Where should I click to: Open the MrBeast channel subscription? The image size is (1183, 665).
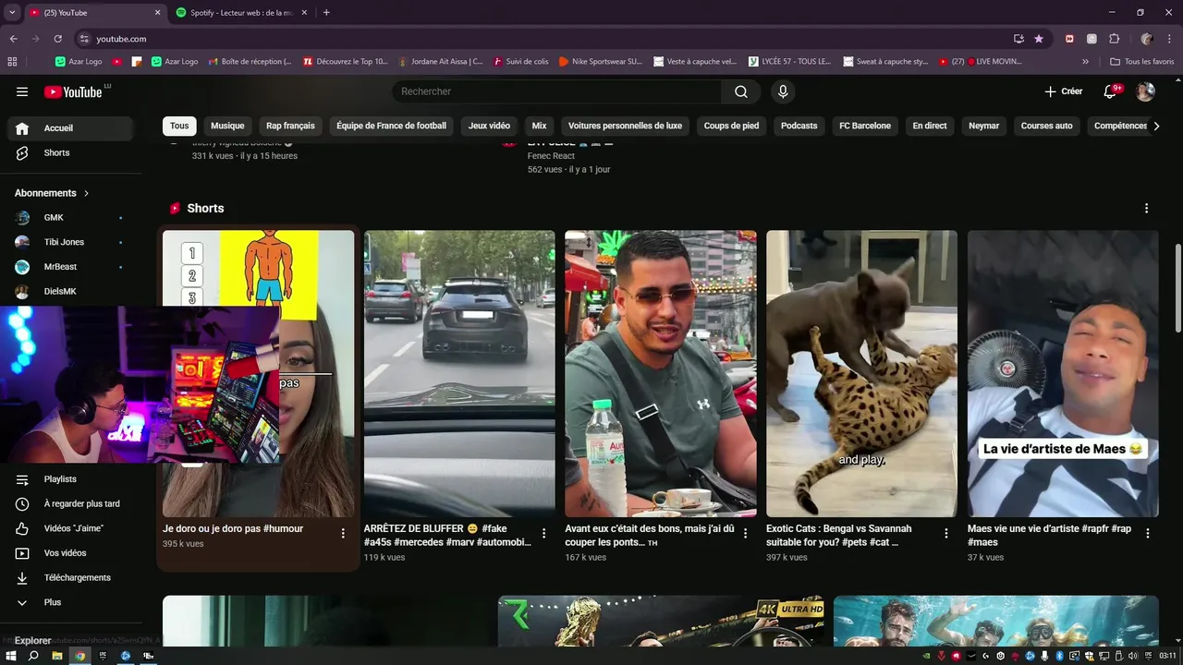tap(70, 267)
